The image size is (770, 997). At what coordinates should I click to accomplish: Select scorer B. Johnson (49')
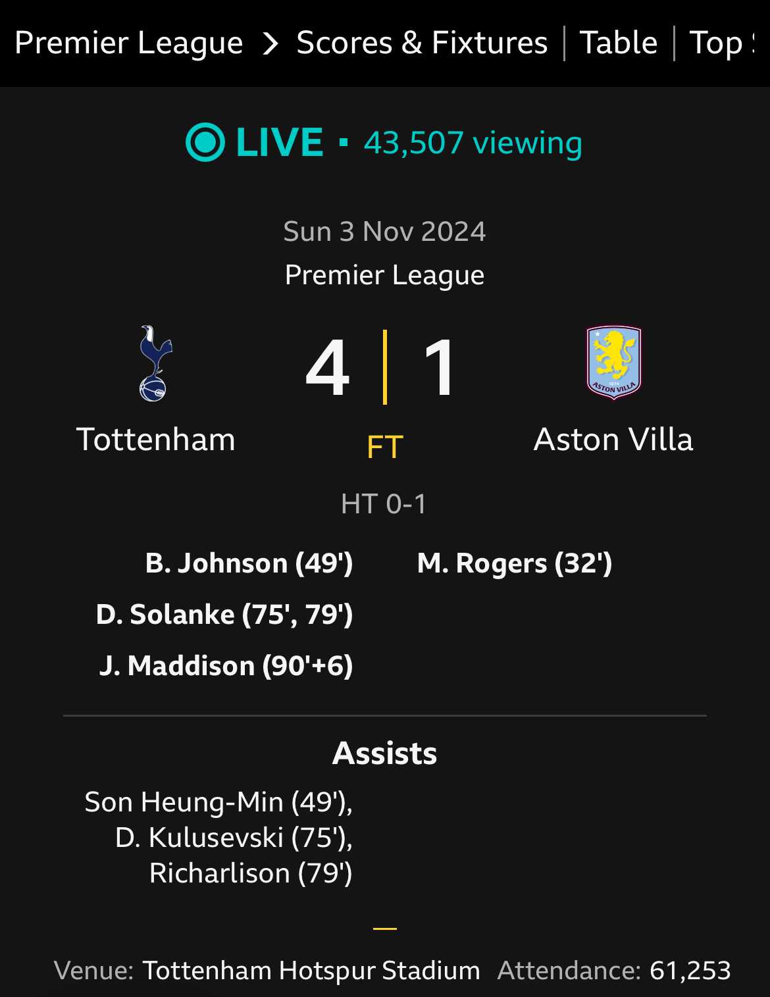(x=249, y=563)
